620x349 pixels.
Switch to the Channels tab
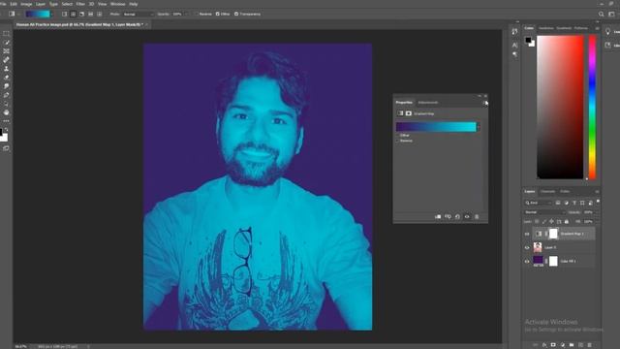coord(547,192)
